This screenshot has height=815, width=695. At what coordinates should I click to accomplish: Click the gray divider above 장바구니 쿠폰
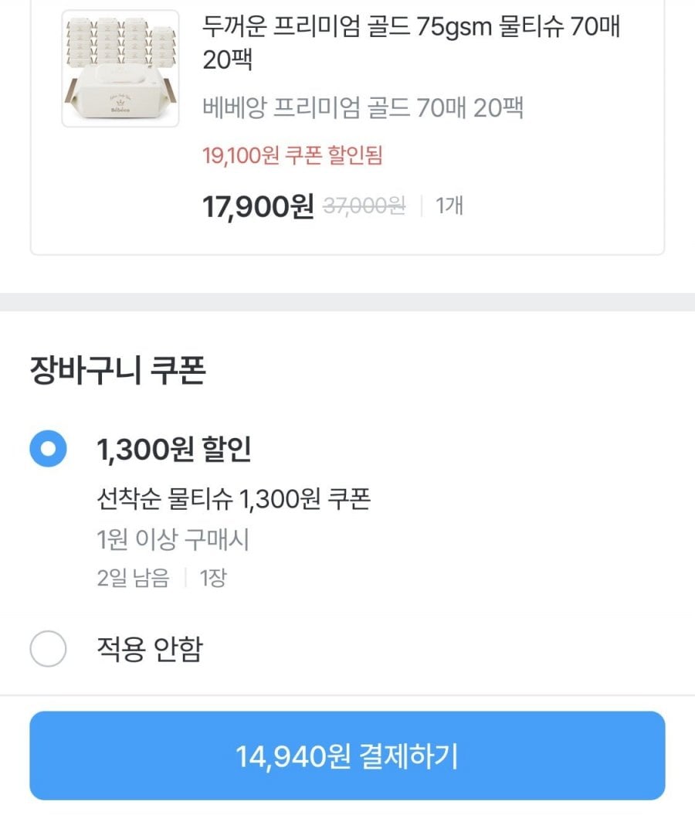[x=347, y=302]
